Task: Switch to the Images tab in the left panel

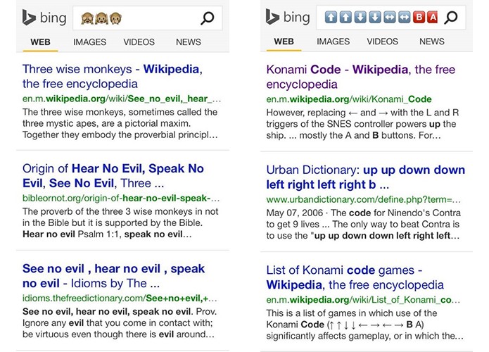Action: point(90,42)
